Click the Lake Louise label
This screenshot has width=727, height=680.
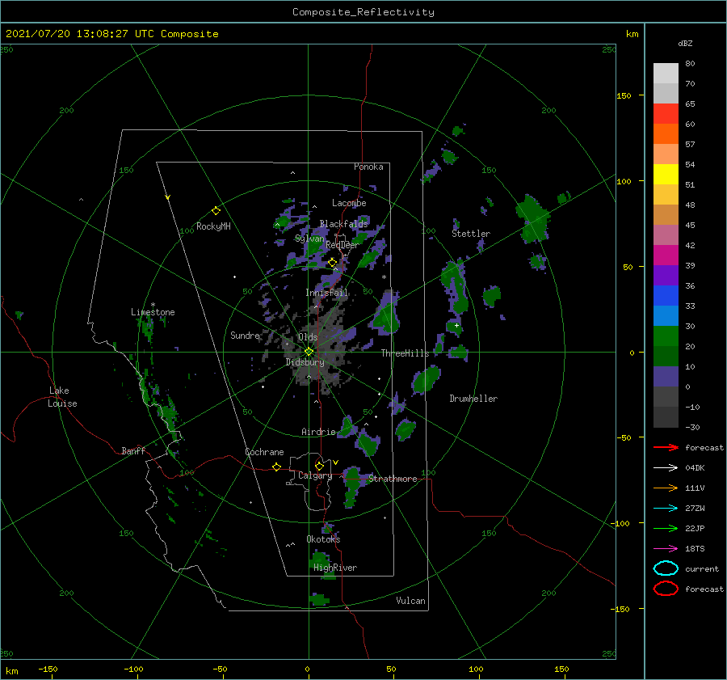[x=62, y=397]
